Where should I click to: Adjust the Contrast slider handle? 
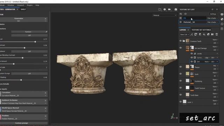(x=24, y=48)
